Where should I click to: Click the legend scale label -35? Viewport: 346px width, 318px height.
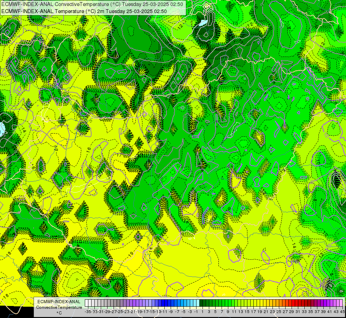[x=88, y=312]
